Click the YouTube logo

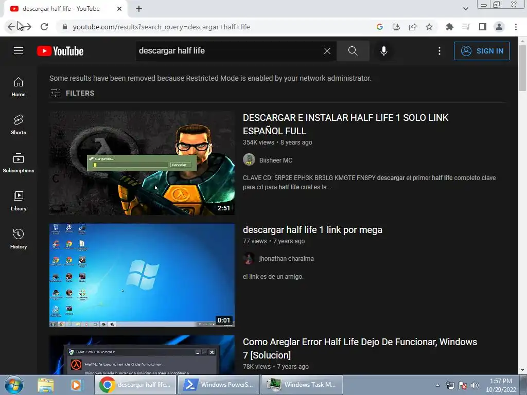[60, 51]
